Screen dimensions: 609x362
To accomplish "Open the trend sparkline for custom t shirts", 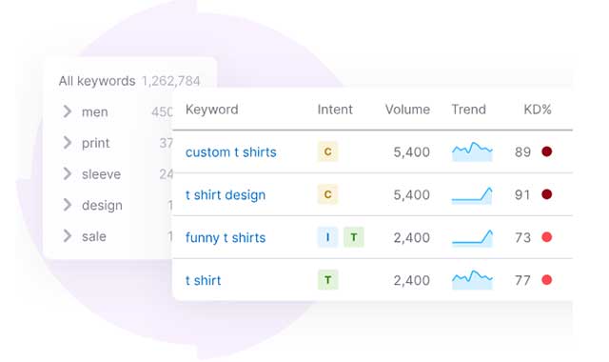I will point(472,151).
